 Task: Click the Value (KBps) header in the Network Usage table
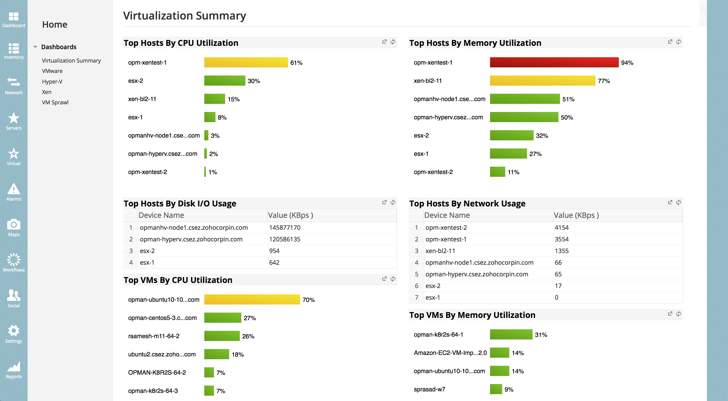tap(576, 215)
